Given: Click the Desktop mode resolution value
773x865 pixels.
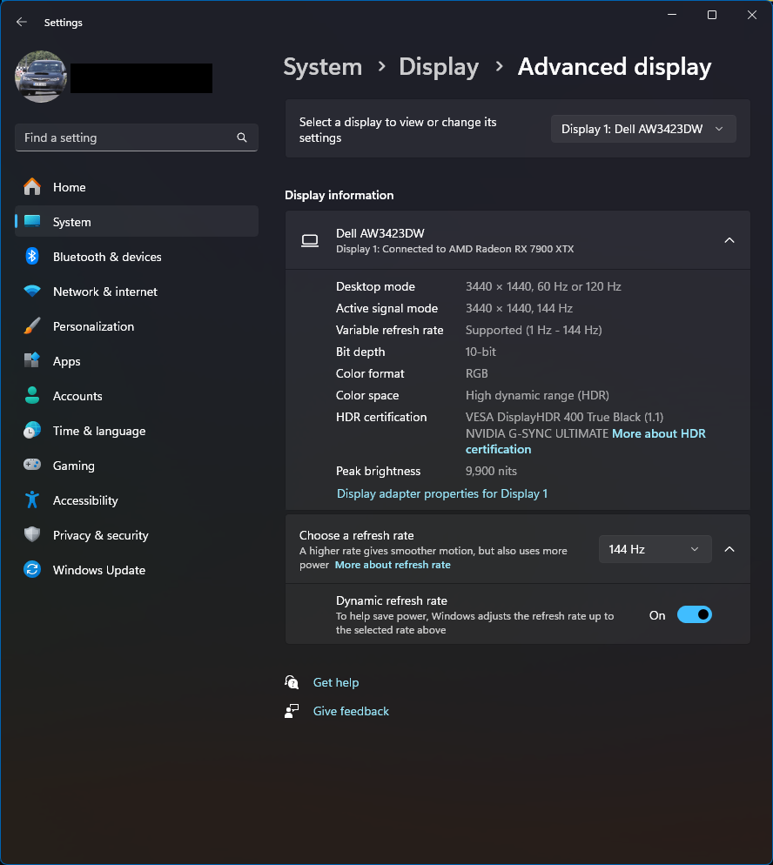Looking at the screenshot, I should tap(543, 286).
